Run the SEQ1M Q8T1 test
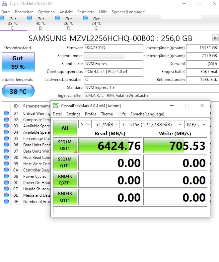Viewport: 219px width, 262px height. 65,145
